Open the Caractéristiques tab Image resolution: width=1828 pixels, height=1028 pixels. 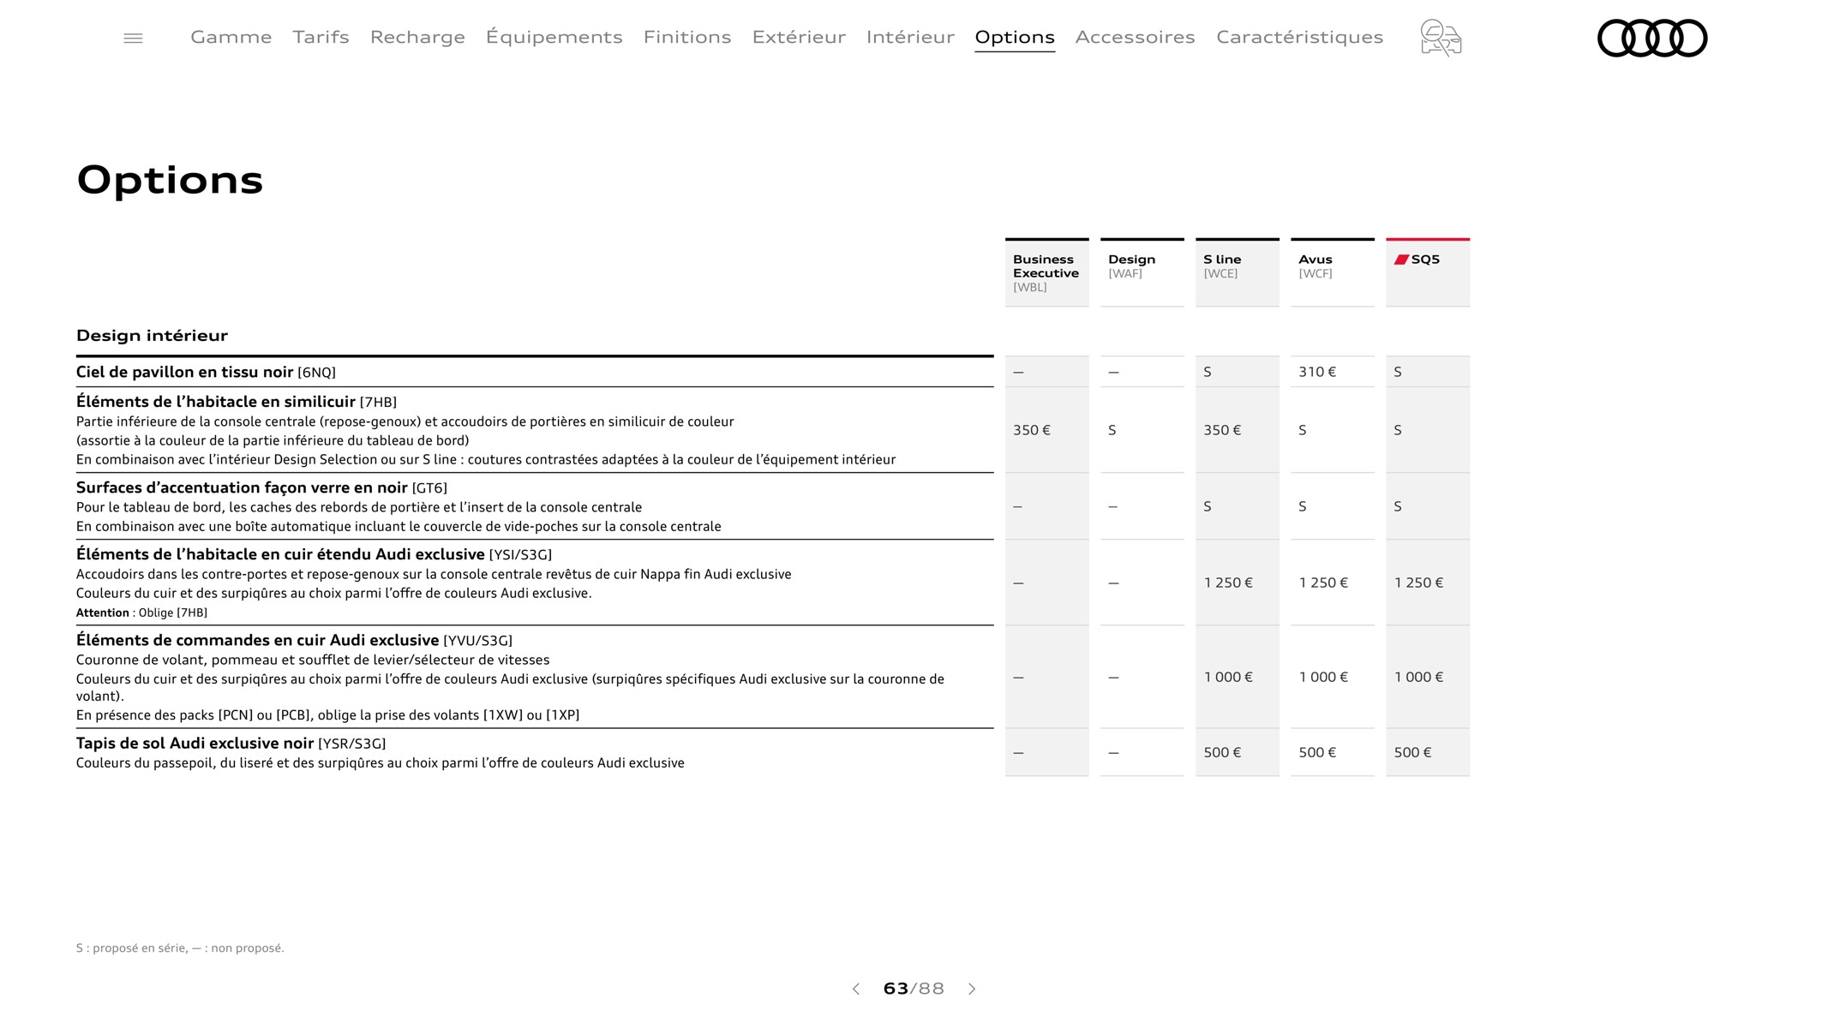(x=1300, y=37)
